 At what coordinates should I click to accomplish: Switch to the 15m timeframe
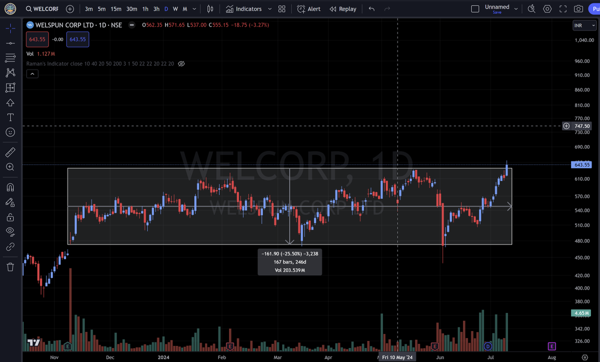point(116,9)
